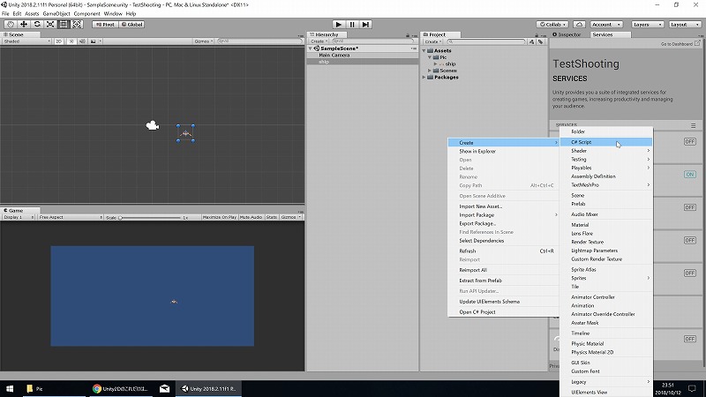Open Go to Dashboard external icon
The image size is (706, 397).
click(x=697, y=43)
